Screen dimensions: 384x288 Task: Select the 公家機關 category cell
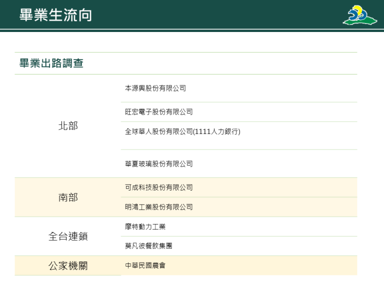(68, 266)
